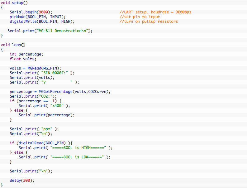Click the Serial.print(volts); line
The height and width of the screenshot is (188, 247).
[32, 78]
